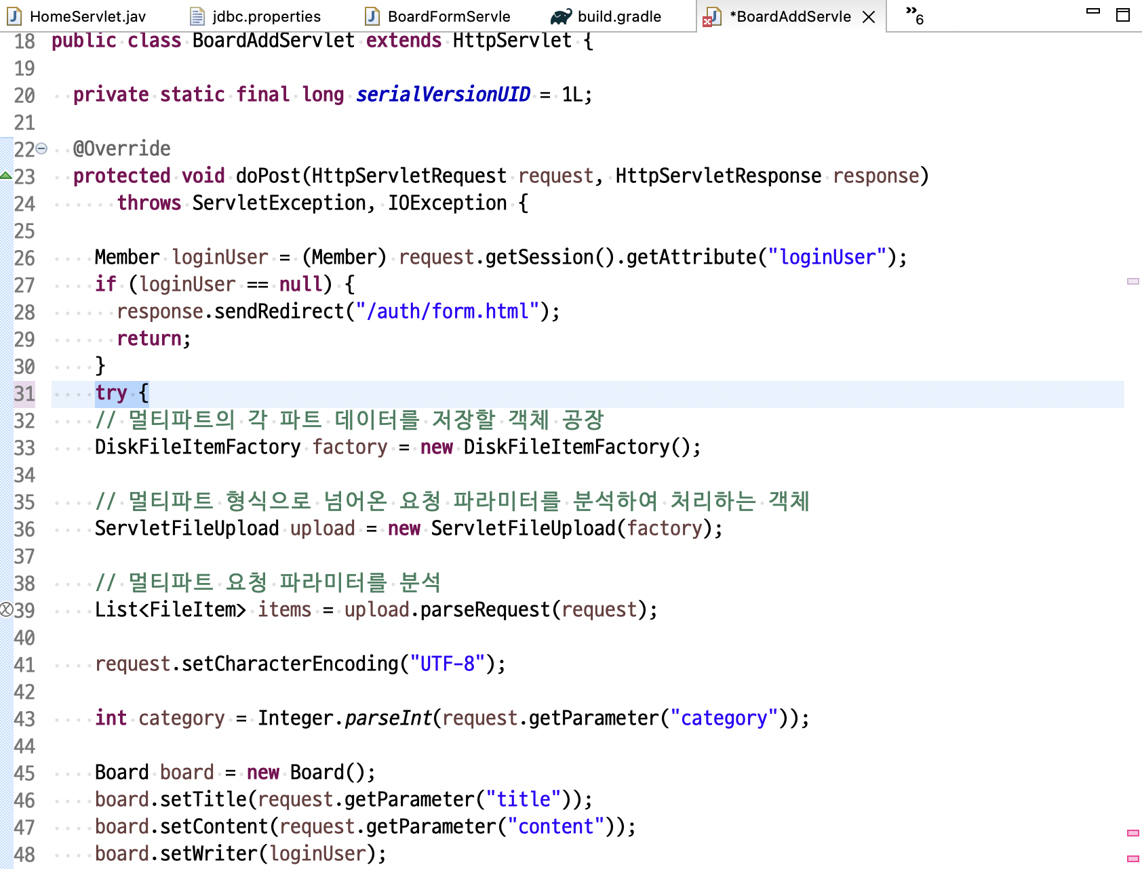
Task: Click setCharacterEncoding call on line 41
Action: [290, 664]
